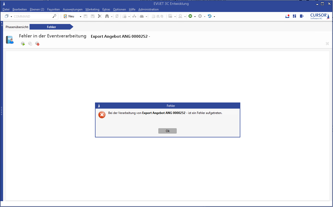Open the Auswertungen menu
This screenshot has height=207, width=333.
pos(73,9)
